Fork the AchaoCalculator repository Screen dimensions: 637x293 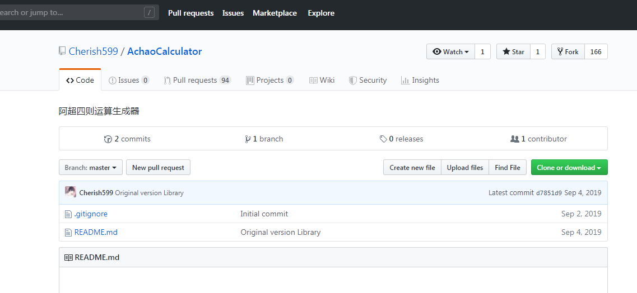(568, 51)
